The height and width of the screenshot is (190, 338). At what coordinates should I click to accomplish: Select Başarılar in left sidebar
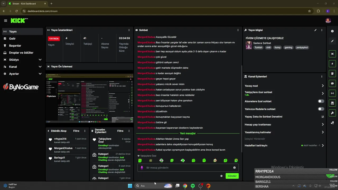point(22,46)
